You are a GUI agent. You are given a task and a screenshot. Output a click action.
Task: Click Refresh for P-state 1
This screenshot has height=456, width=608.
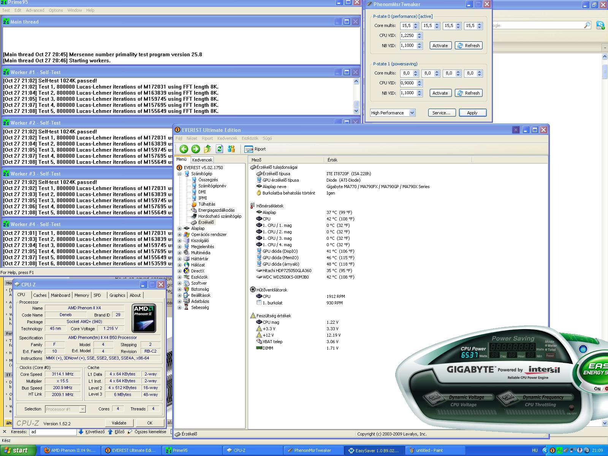tap(469, 93)
